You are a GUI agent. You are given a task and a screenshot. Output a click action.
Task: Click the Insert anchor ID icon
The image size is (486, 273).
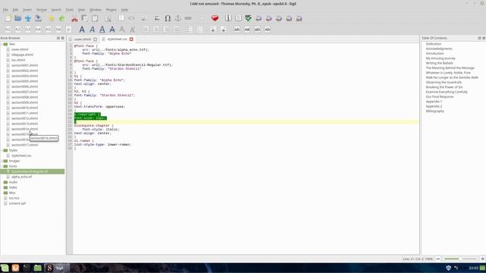click(x=178, y=18)
